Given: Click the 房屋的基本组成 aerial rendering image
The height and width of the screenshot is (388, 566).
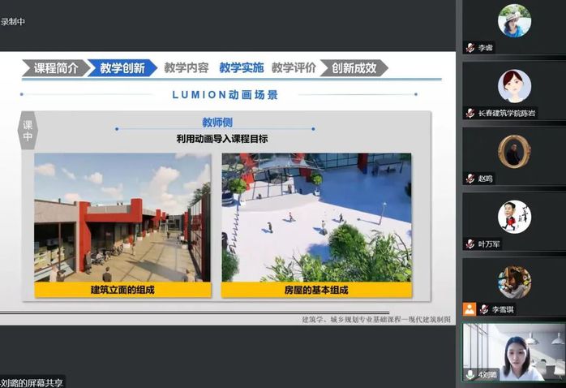Looking at the screenshot, I should point(316,217).
